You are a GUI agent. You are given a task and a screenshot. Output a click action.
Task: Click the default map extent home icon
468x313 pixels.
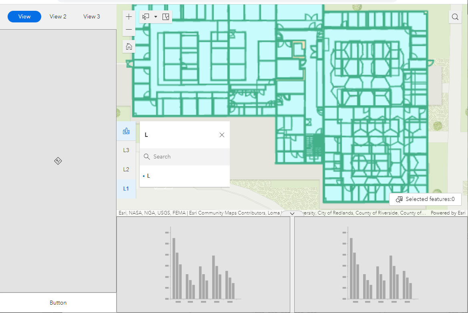129,46
